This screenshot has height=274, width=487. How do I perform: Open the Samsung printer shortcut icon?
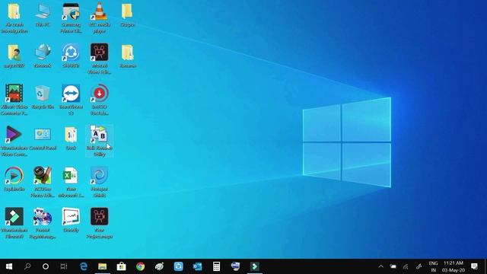pos(71,18)
